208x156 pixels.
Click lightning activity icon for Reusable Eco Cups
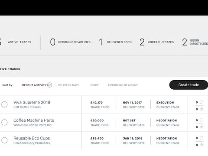coord(201,145)
